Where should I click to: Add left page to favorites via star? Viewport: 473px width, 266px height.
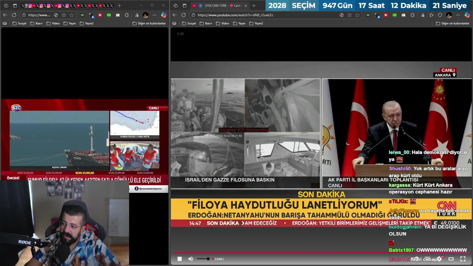click(x=72, y=15)
